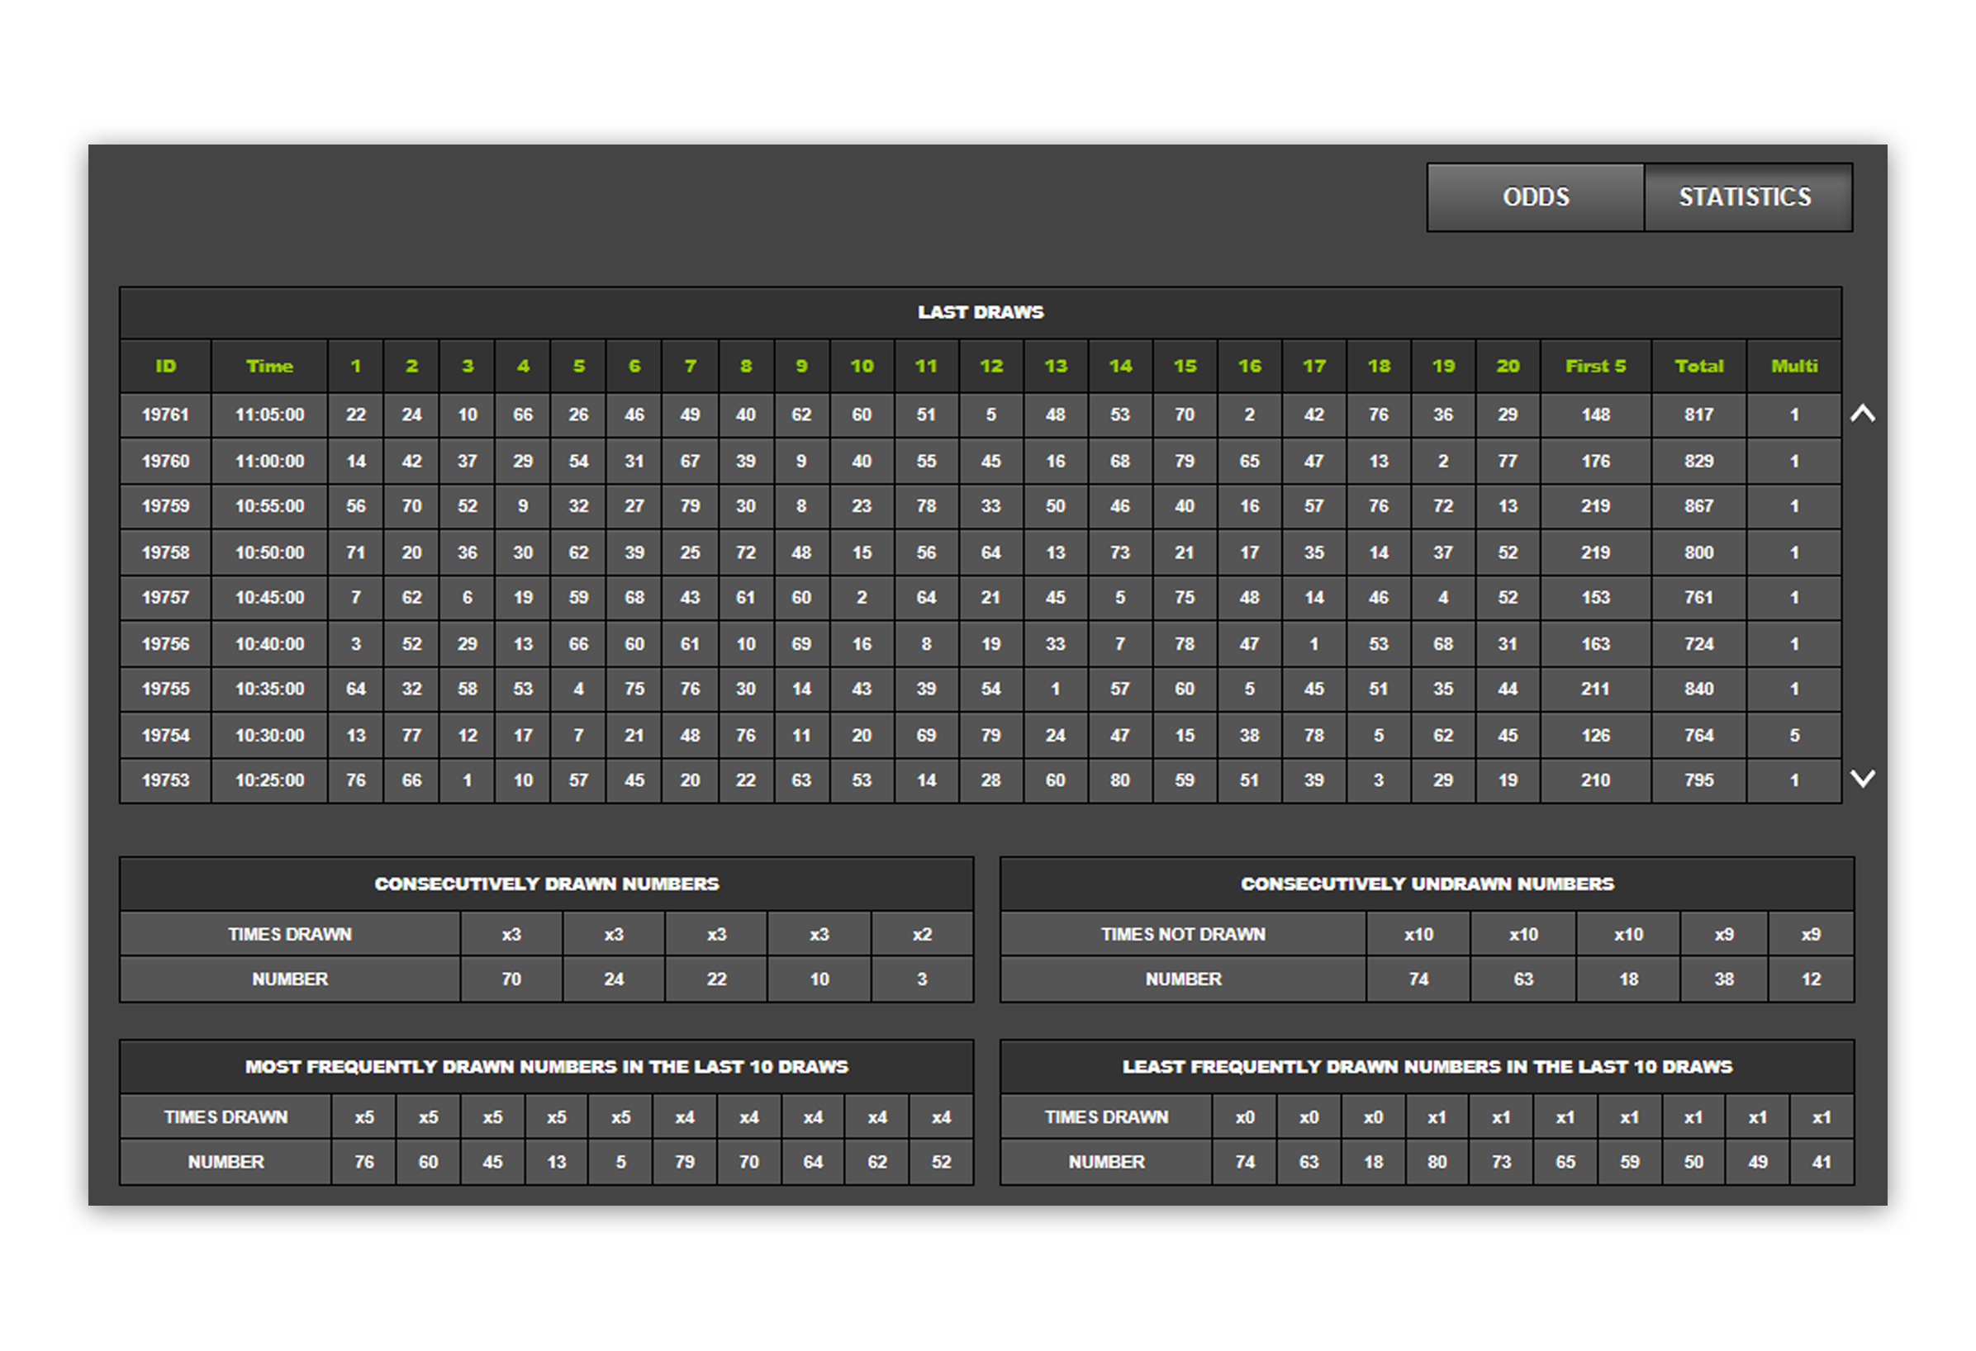Open the ODDS tab
Image resolution: width=1976 pixels, height=1351 pixels.
pyautogui.click(x=1535, y=197)
